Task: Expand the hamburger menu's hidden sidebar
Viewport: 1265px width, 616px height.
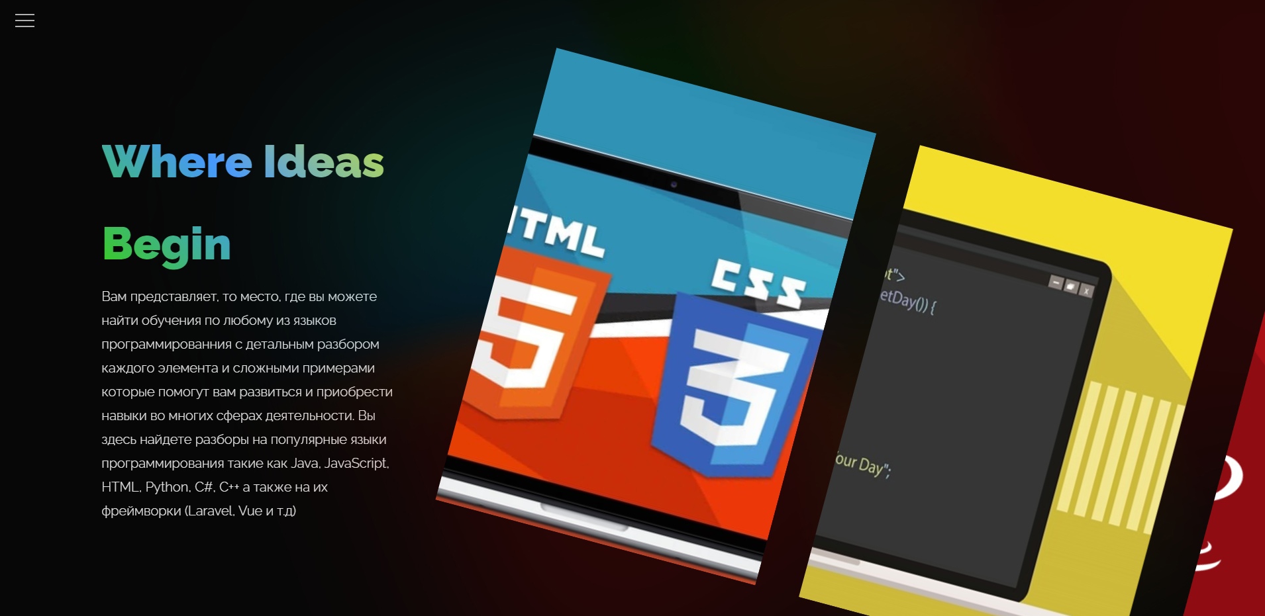Action: click(25, 20)
